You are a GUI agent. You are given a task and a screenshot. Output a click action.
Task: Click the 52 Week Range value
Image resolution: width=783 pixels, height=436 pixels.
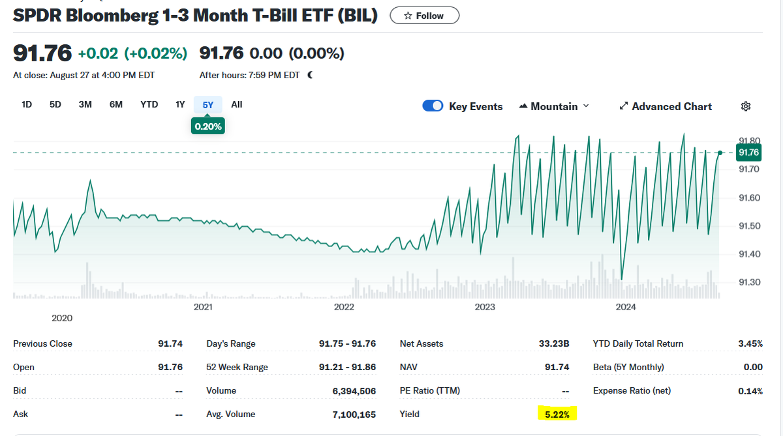pos(347,367)
